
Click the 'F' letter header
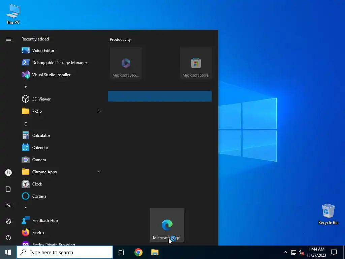pyautogui.click(x=26, y=209)
